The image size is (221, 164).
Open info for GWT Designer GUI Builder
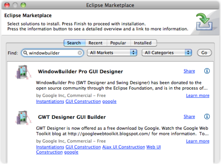pos(207,117)
